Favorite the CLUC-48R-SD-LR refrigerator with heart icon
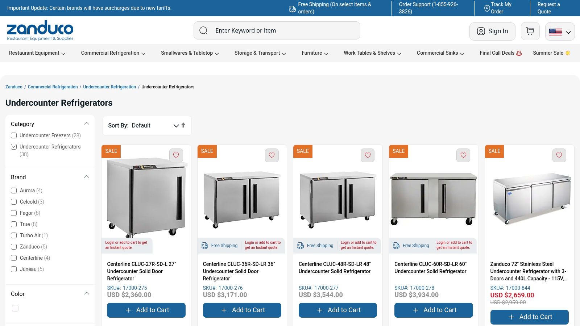This screenshot has height=326, width=580. click(x=368, y=155)
